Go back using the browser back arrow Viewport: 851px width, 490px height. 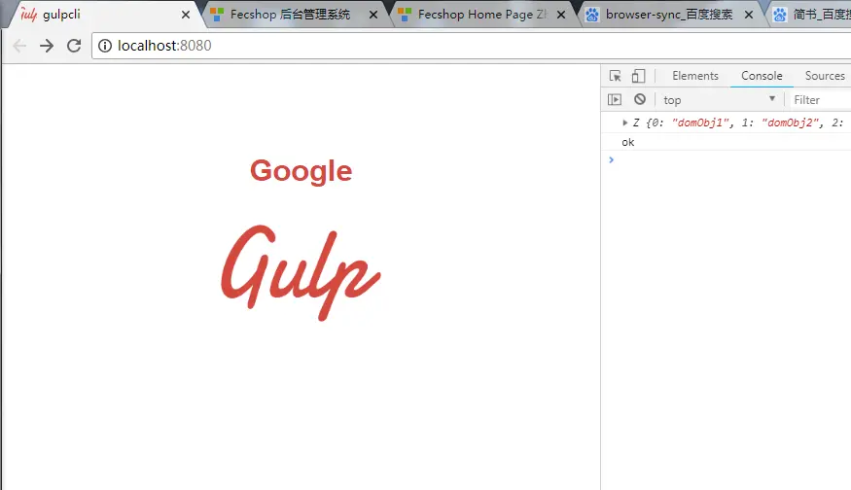[x=19, y=46]
